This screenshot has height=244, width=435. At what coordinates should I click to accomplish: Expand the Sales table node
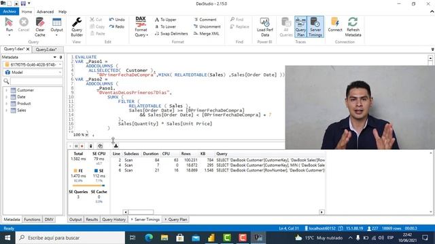tap(6, 110)
